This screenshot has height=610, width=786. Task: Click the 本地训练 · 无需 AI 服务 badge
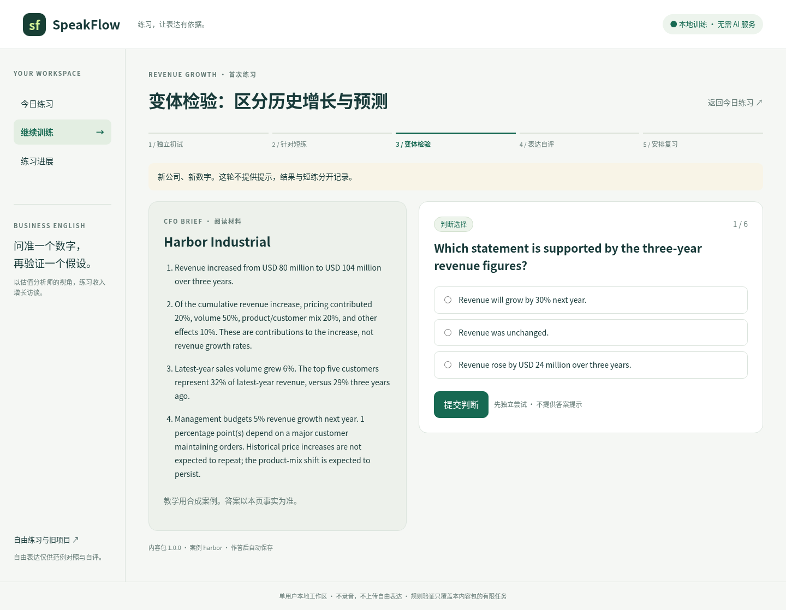[713, 24]
